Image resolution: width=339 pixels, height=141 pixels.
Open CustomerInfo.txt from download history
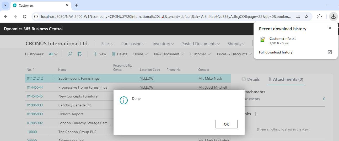(x=283, y=39)
